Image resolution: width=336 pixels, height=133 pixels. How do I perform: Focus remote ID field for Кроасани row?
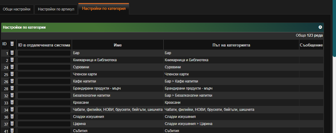44,103
